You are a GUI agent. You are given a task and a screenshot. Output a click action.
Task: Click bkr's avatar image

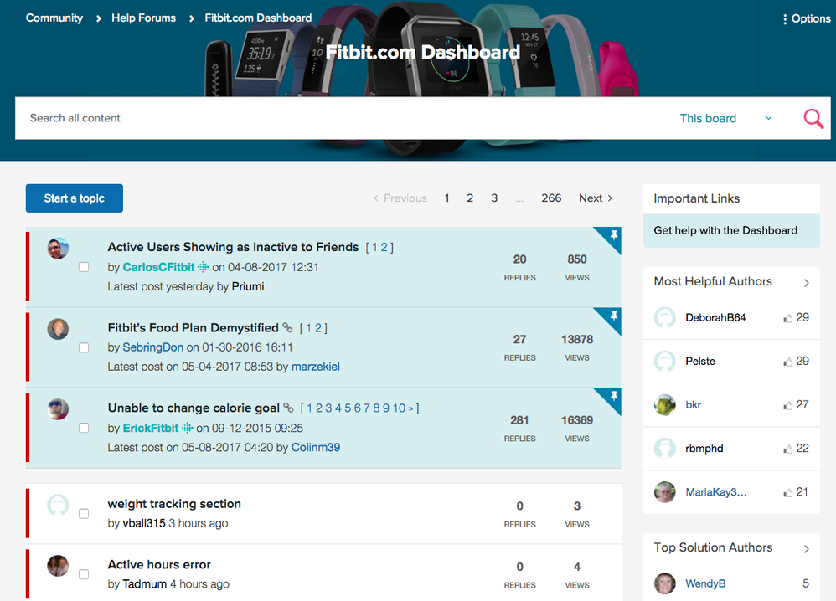coord(665,405)
